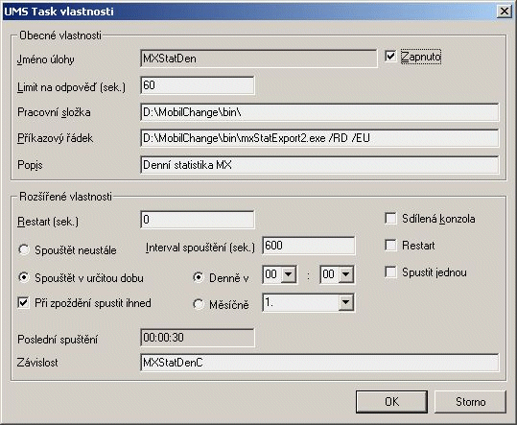Image resolution: width=517 pixels, height=425 pixels.
Task: Confirm the dialog with OK
Action: (x=391, y=402)
